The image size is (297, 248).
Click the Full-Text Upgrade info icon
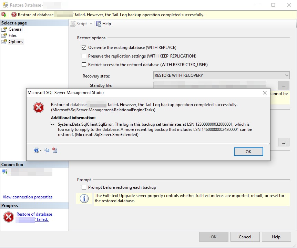coord(84,198)
